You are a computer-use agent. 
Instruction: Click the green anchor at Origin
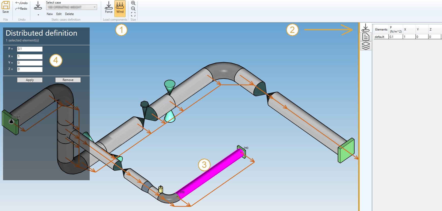(x=10, y=122)
